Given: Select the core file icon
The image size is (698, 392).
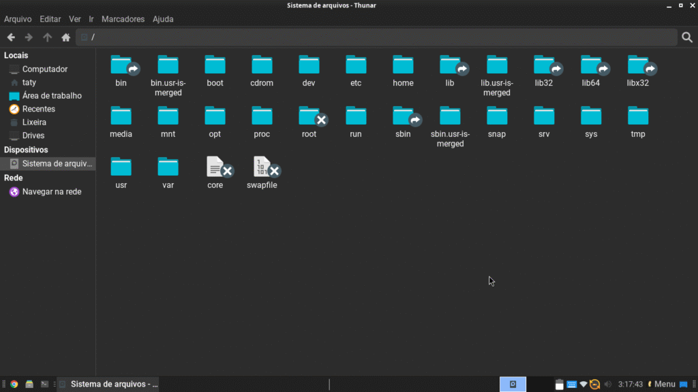Looking at the screenshot, I should tap(215, 167).
